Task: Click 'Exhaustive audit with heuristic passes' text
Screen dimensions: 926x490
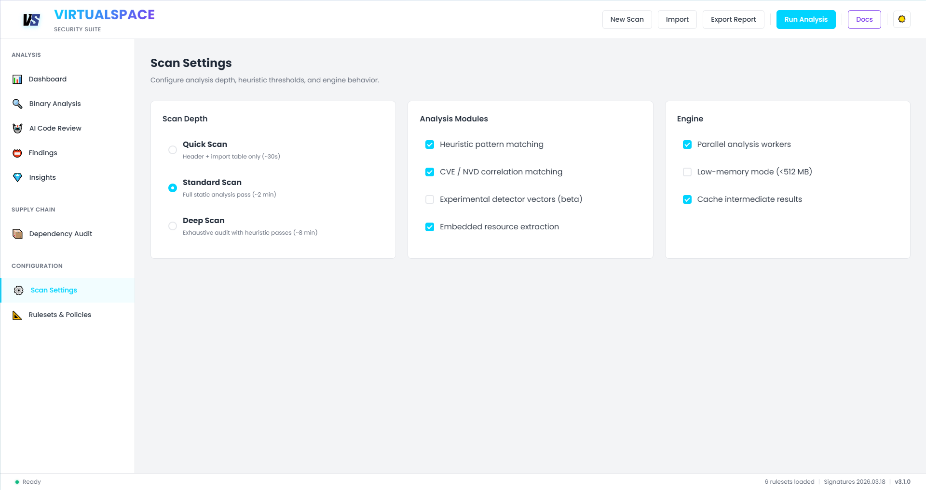Action: 250,233
